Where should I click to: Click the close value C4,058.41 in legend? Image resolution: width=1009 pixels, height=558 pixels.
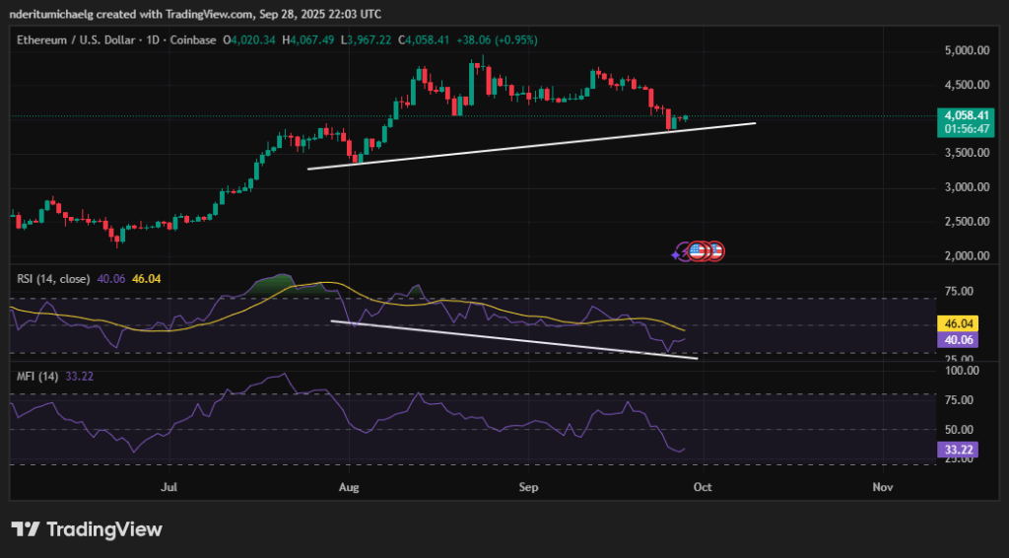point(424,39)
